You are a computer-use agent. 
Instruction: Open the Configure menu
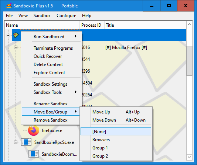[66, 16]
